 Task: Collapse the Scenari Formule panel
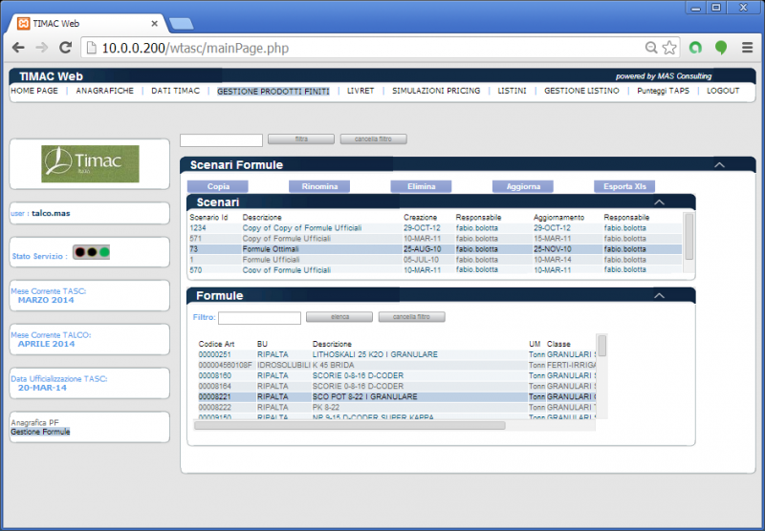point(719,165)
